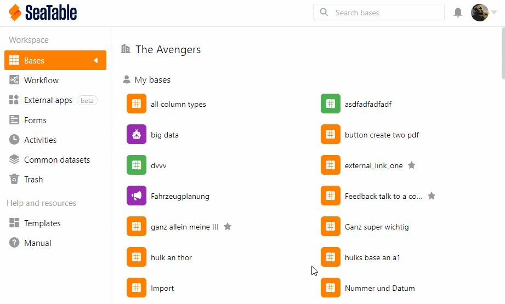Image resolution: width=505 pixels, height=304 pixels.
Task: Go to Forms section
Action: point(35,121)
